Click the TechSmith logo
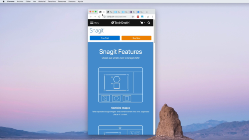 tap(121, 23)
